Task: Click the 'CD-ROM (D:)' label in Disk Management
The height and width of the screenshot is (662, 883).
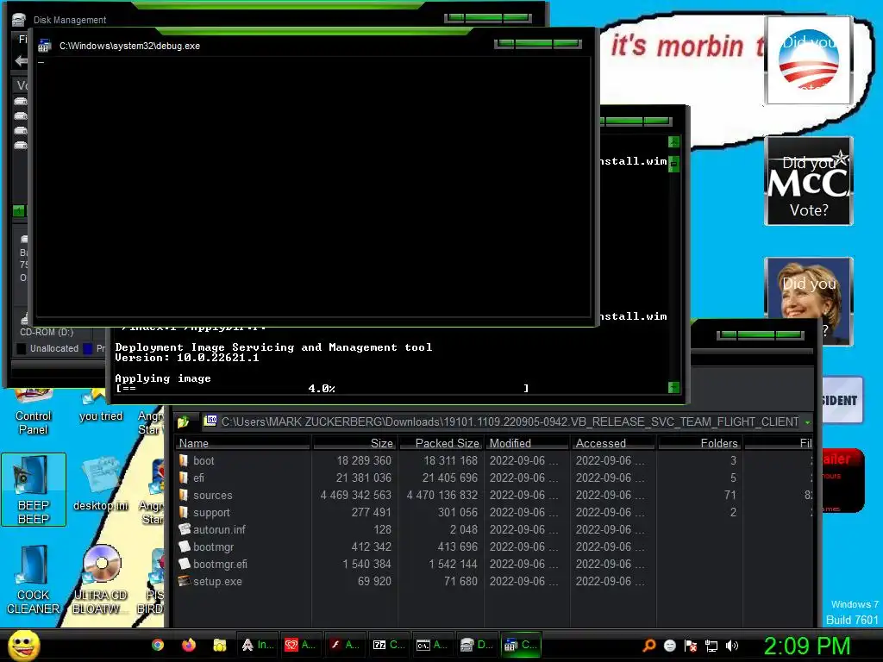Action: [47, 332]
